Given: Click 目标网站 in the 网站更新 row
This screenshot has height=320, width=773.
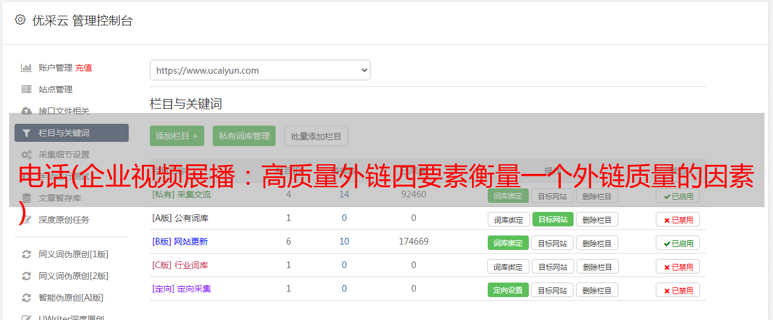Looking at the screenshot, I should coord(552,243).
